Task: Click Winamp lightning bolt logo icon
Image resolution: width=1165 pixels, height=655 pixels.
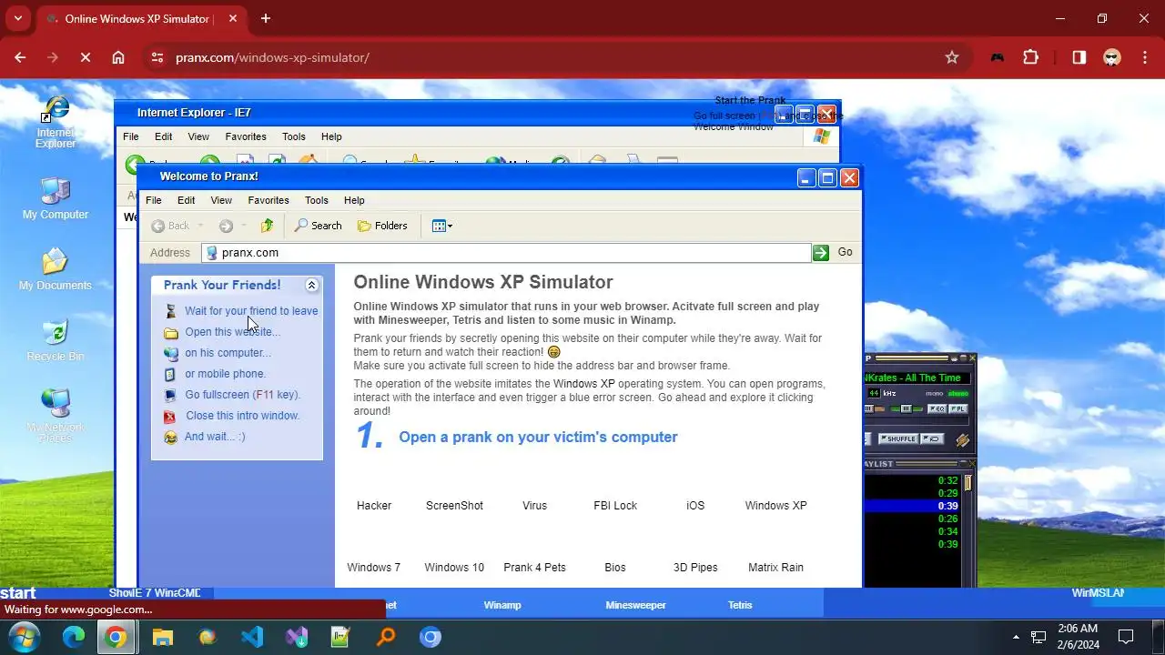Action: click(x=963, y=440)
